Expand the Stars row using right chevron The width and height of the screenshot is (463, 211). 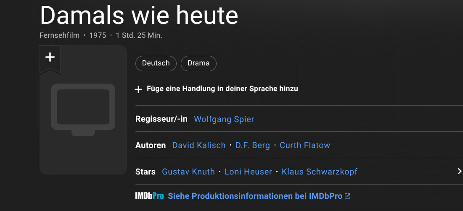(459, 171)
